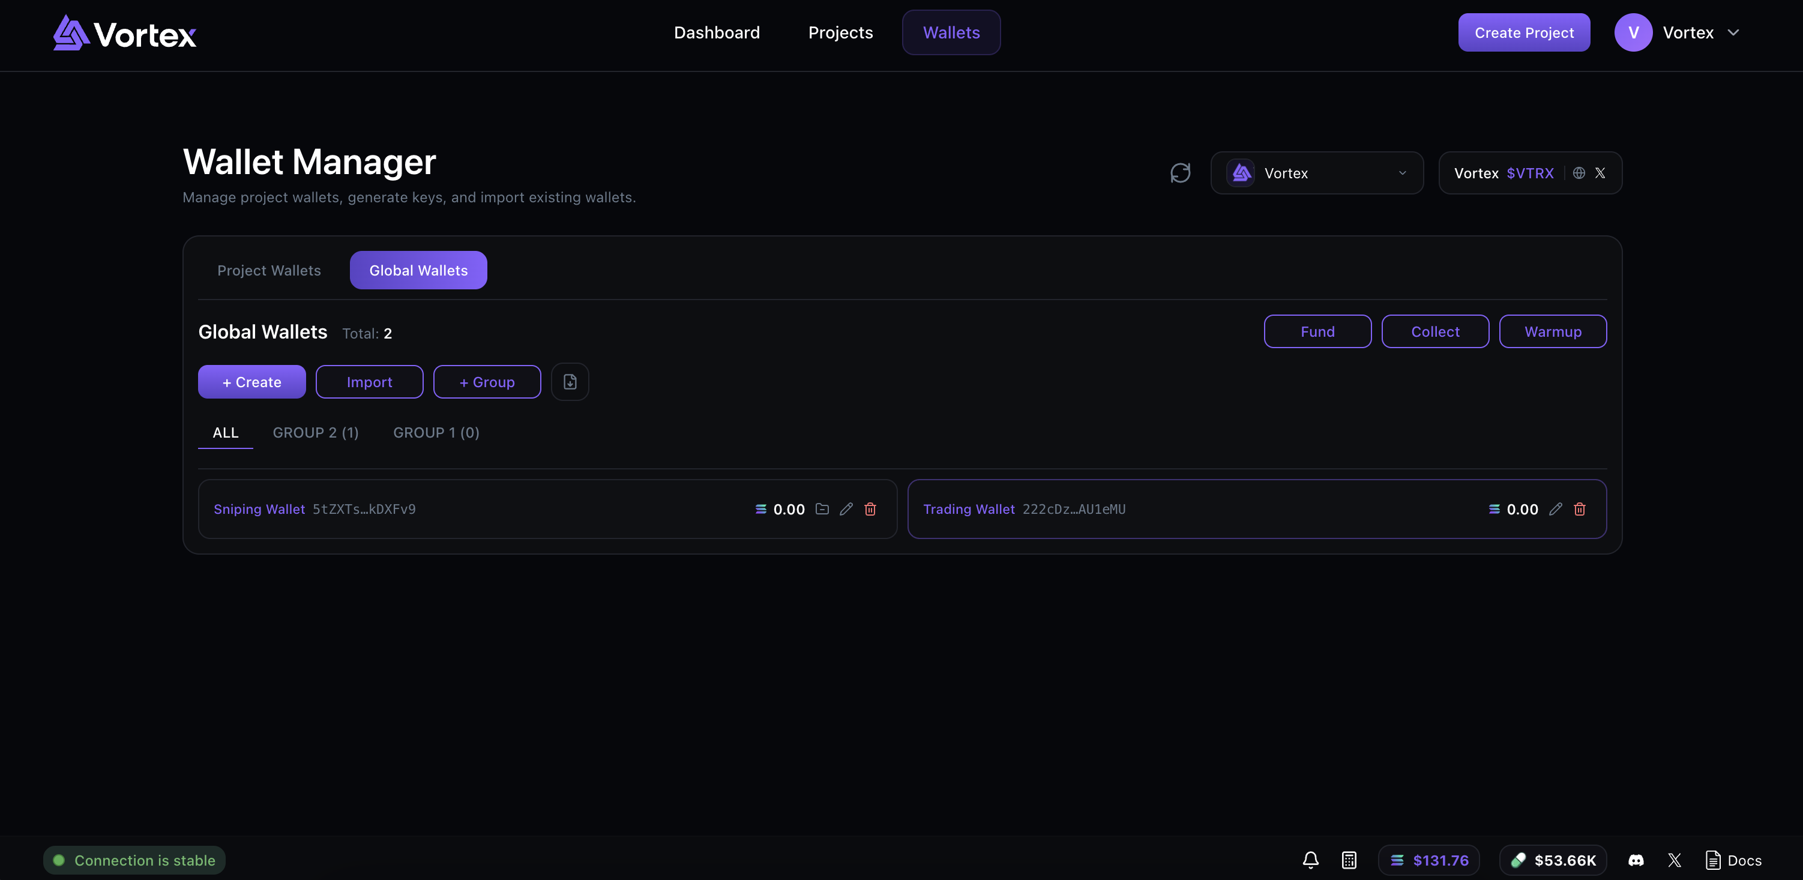Open notifications bell in status bar
Image resolution: width=1803 pixels, height=880 pixels.
pos(1310,860)
